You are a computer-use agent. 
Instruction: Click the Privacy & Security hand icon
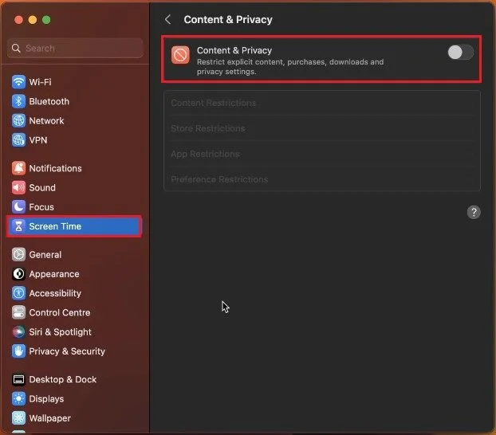pyautogui.click(x=18, y=351)
